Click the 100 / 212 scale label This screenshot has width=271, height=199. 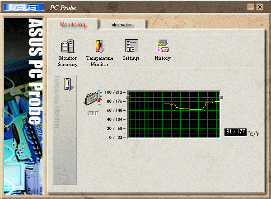(113, 92)
